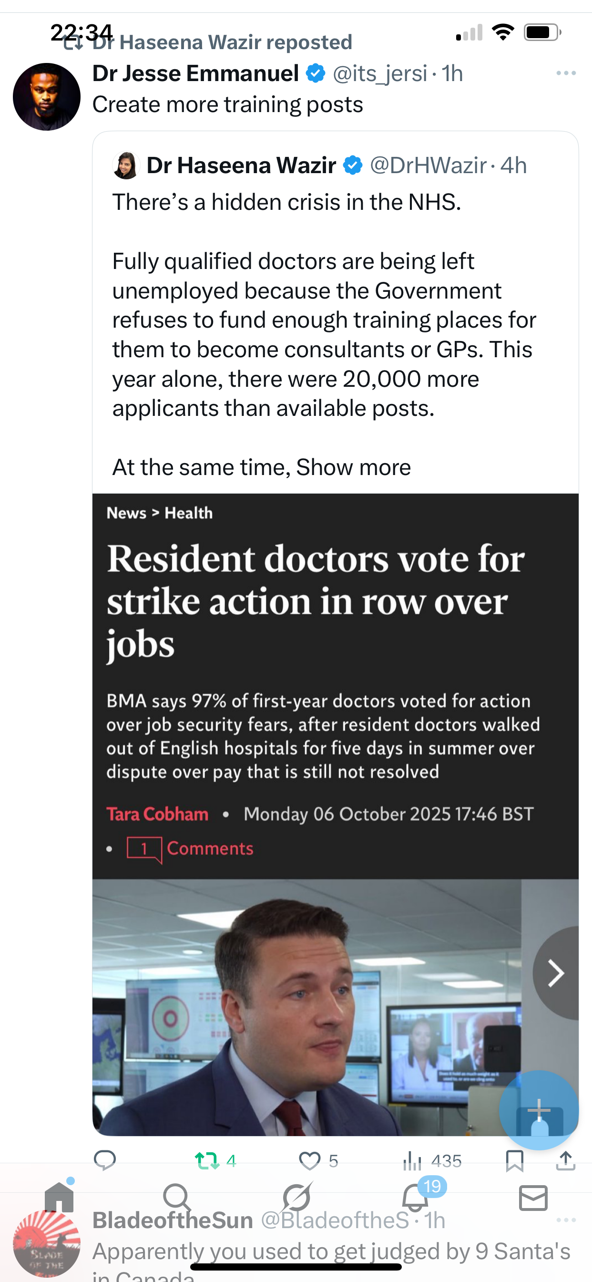Open the Home tab
The height and width of the screenshot is (1282, 592).
click(x=59, y=1198)
